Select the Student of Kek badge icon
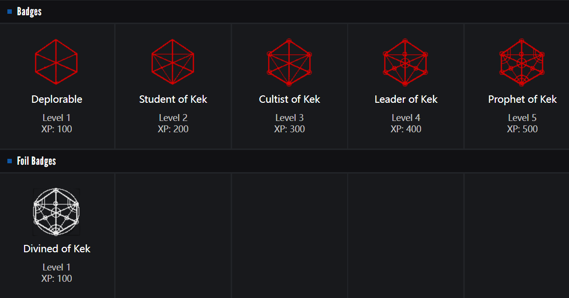 [173, 62]
